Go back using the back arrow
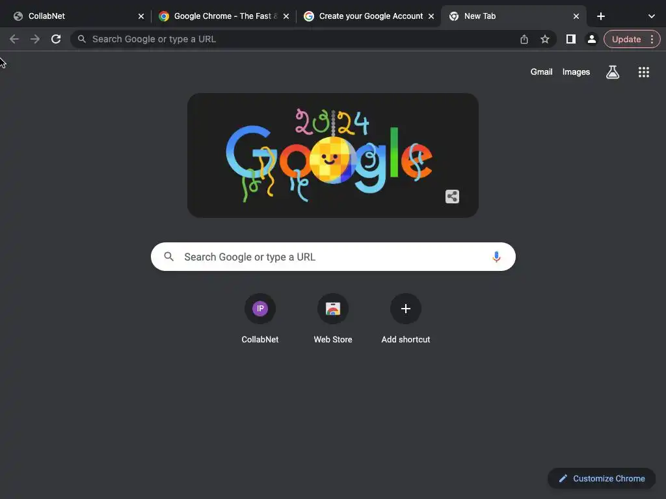The image size is (666, 499). (x=14, y=39)
